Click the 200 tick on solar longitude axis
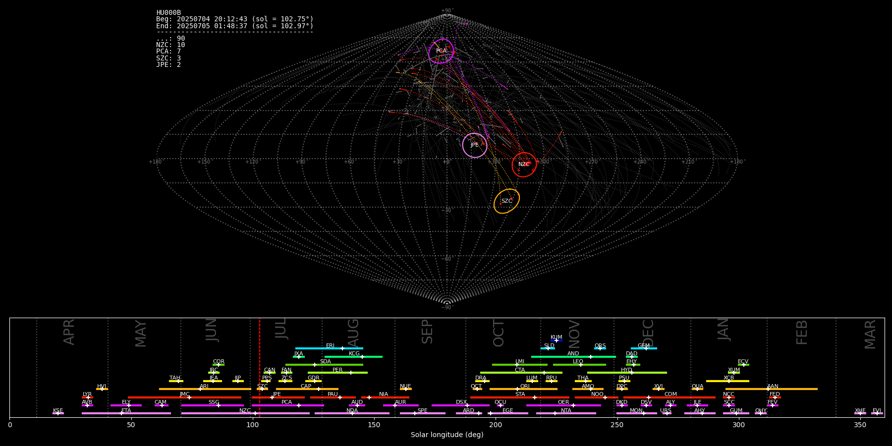Image resolution: width=892 pixels, height=446 pixels. tap(496, 425)
